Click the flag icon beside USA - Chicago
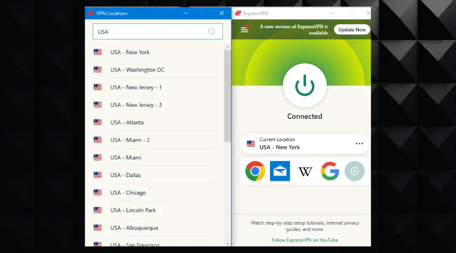This screenshot has height=253, width=456. tap(98, 192)
